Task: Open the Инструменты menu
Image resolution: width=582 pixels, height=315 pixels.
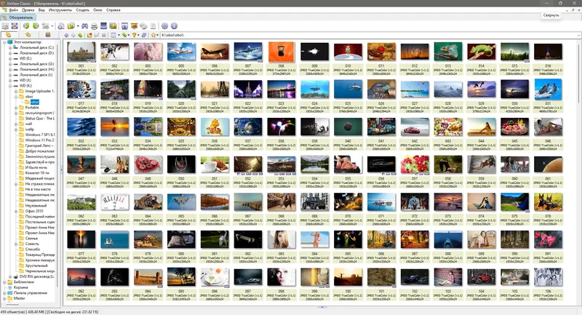Action: [x=60, y=10]
